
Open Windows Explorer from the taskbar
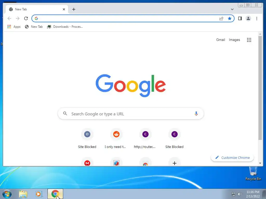coord(23,194)
